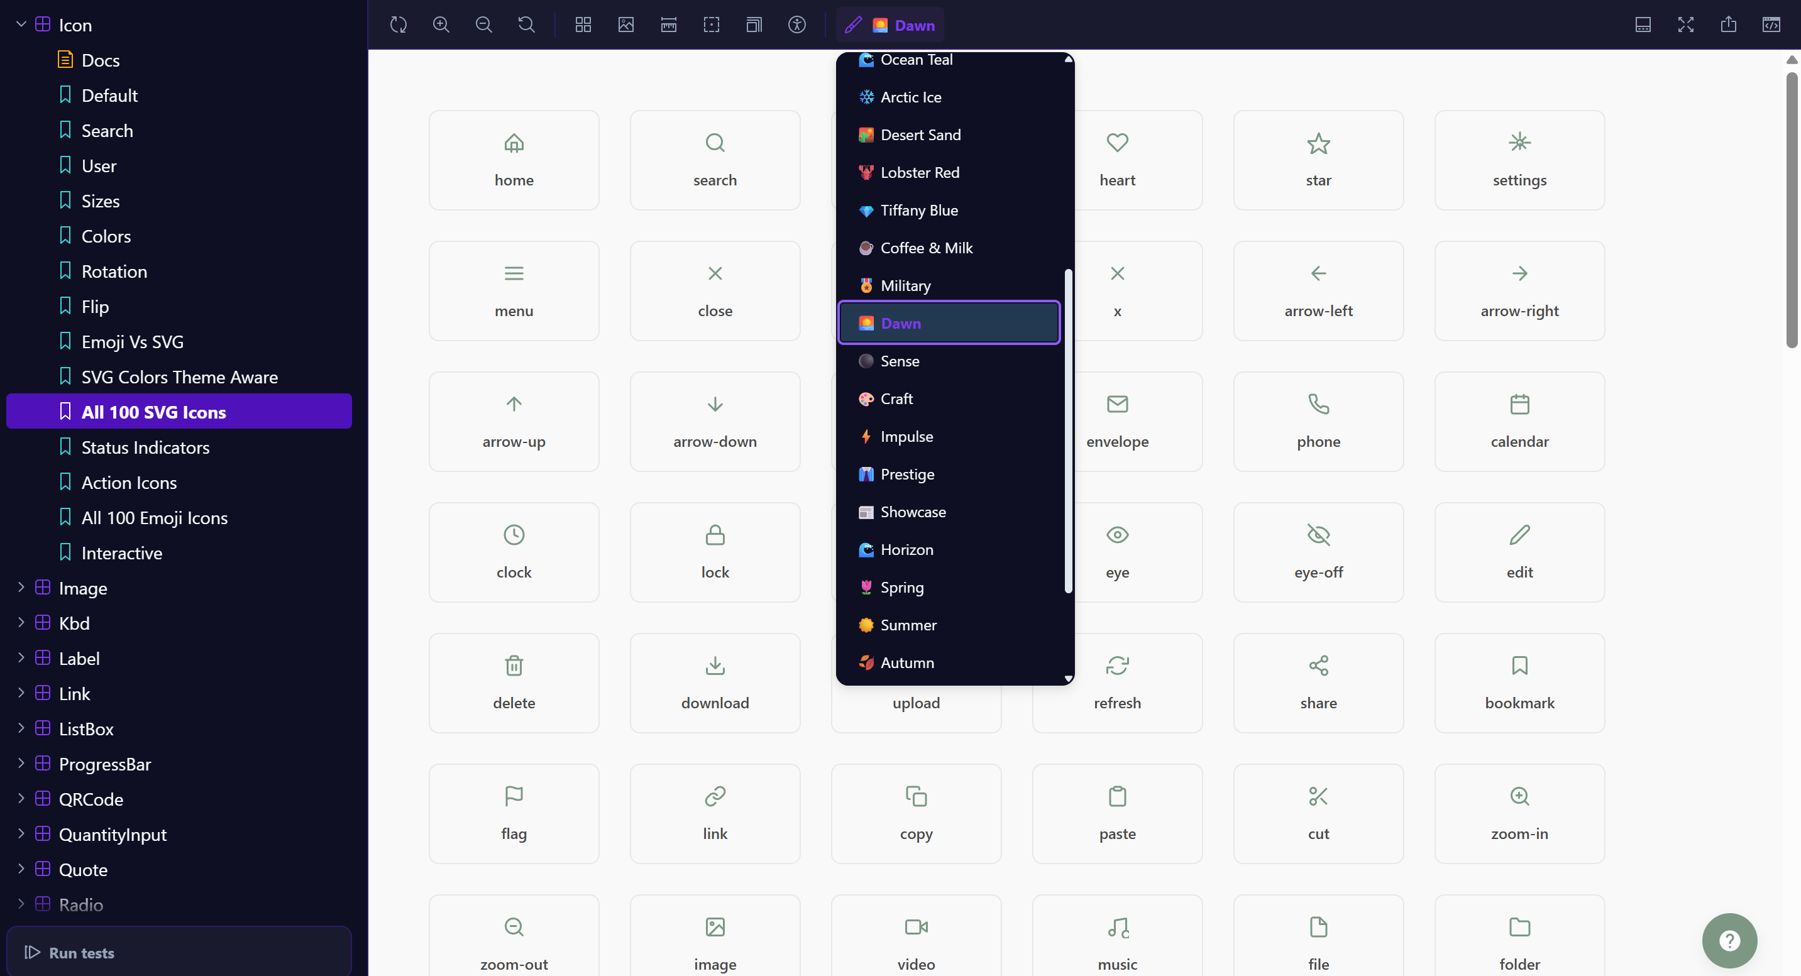Open the help button in the corner

[1729, 940]
